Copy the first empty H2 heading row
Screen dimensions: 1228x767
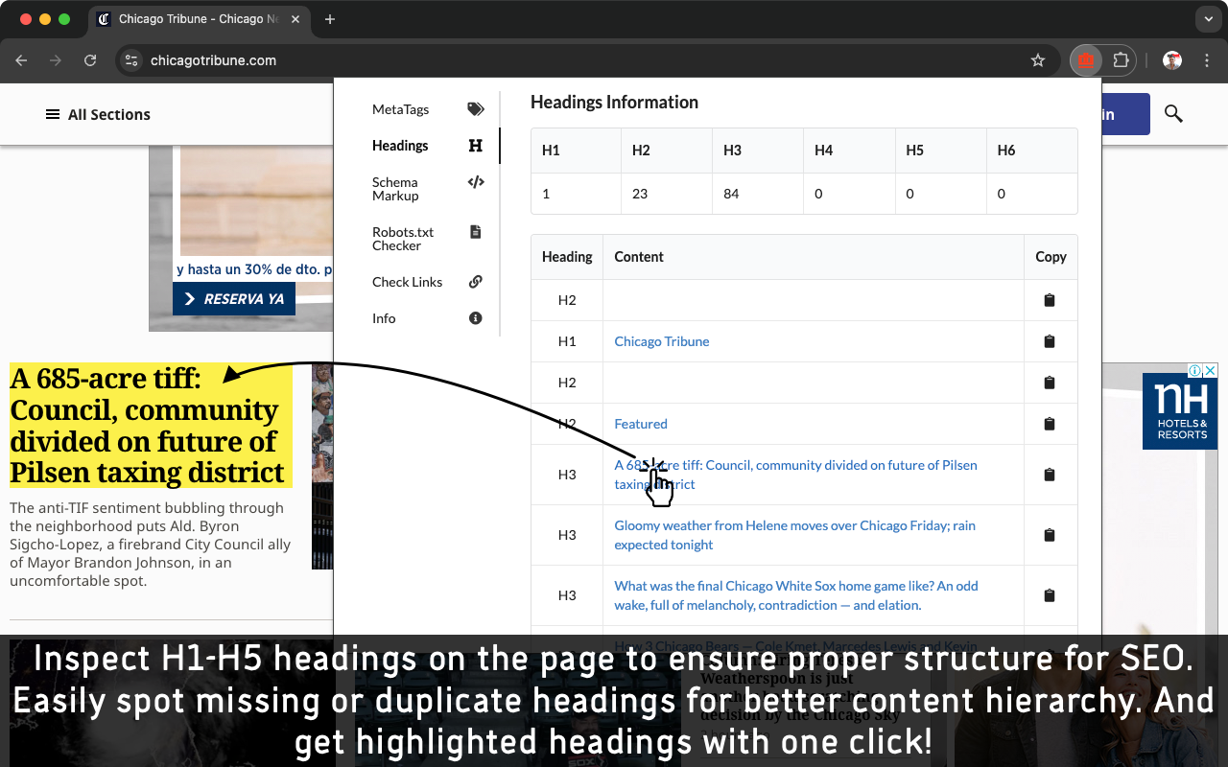1050,300
